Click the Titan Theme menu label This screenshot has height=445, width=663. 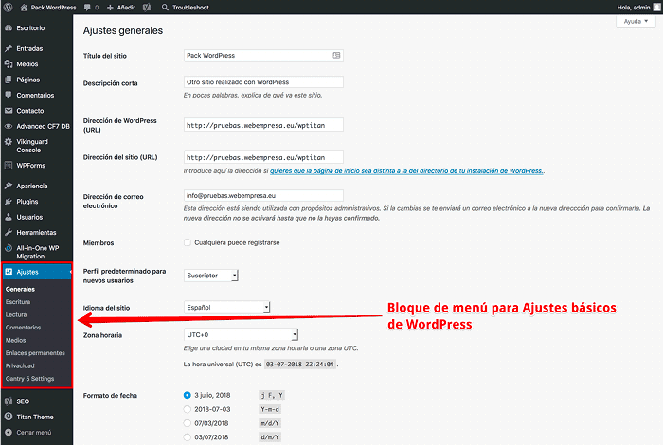click(x=35, y=417)
